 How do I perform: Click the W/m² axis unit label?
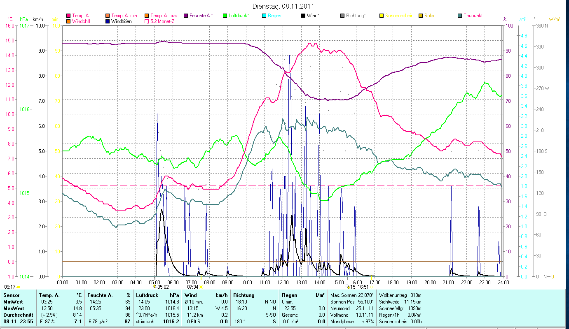tap(554, 19)
